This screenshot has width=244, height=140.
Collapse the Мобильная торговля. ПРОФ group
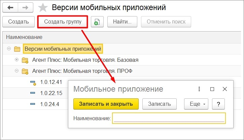(x=16, y=71)
